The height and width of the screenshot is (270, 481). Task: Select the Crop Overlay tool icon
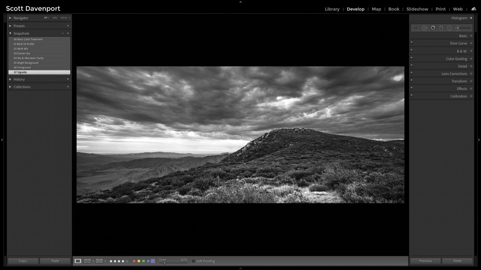pyautogui.click(x=416, y=28)
